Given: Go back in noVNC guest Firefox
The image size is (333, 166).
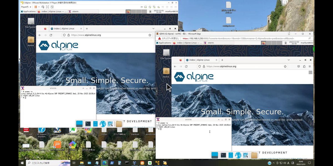Looking at the screenshot, I should pyautogui.click(x=175, y=66).
